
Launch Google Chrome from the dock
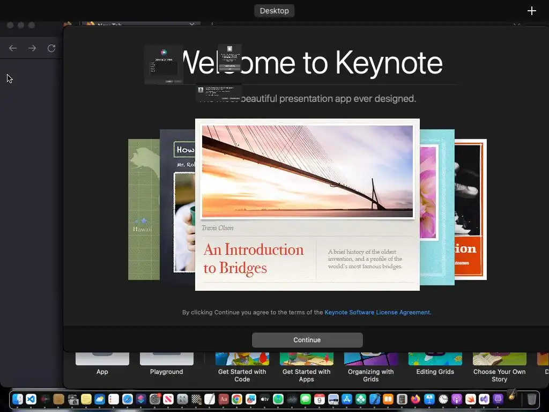[236, 399]
